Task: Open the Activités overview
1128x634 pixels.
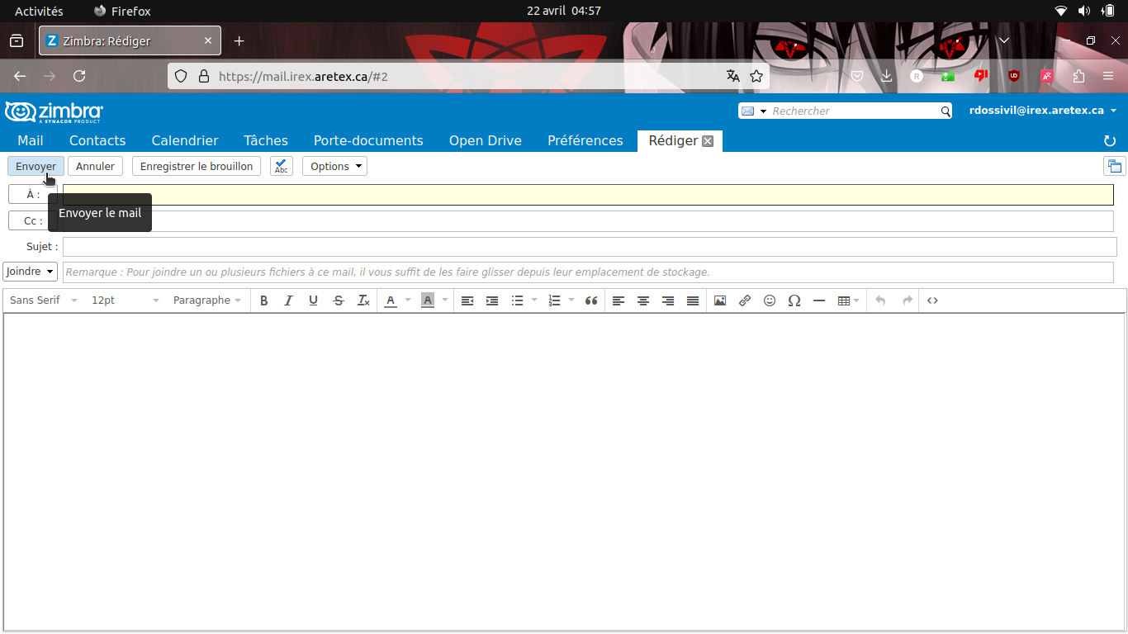Action: 39,11
